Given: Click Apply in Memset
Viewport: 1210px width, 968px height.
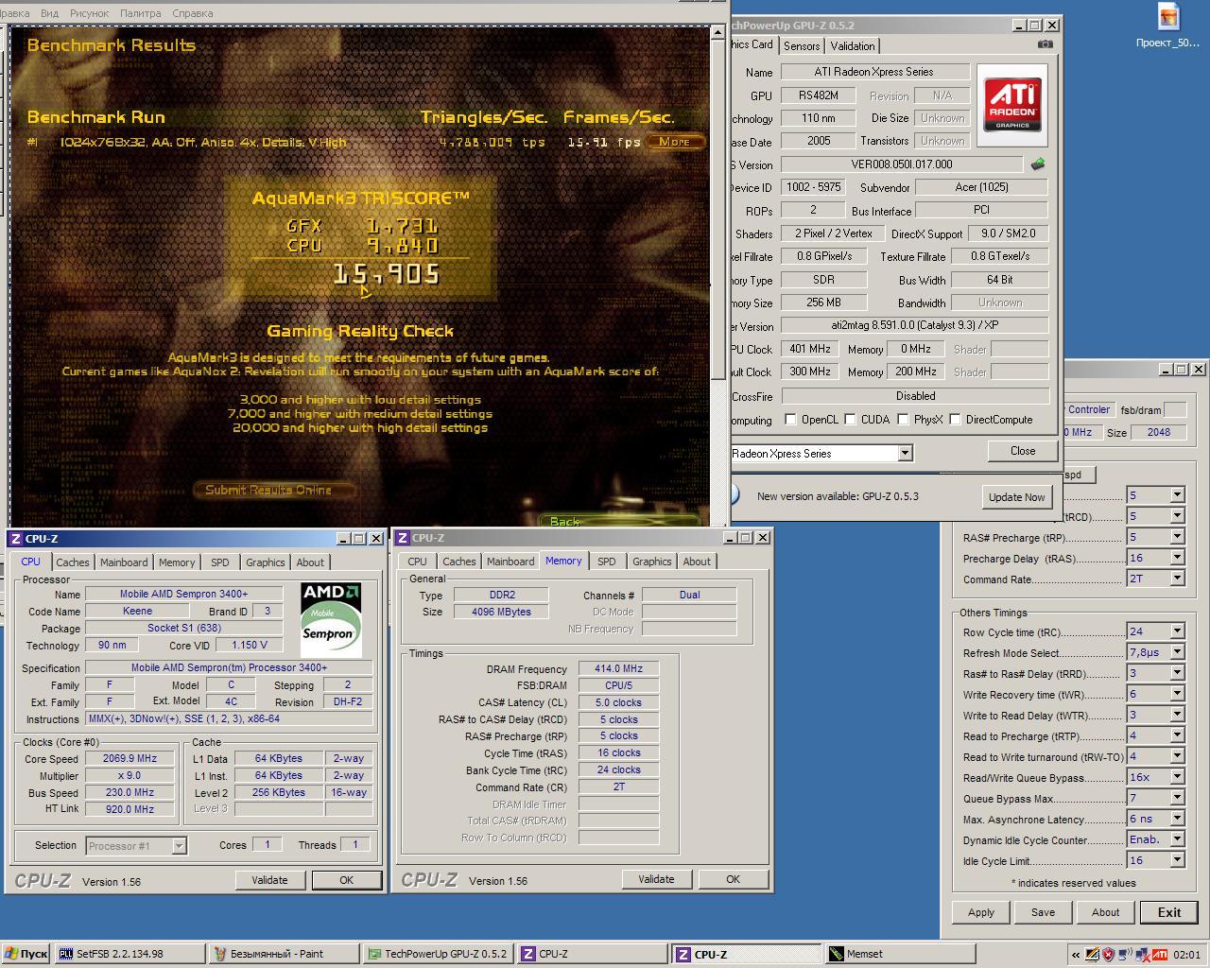Looking at the screenshot, I should (x=981, y=912).
